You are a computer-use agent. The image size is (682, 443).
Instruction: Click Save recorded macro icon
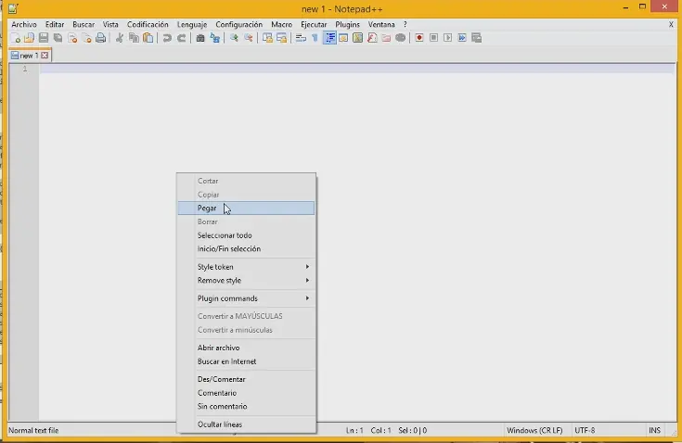pos(476,38)
